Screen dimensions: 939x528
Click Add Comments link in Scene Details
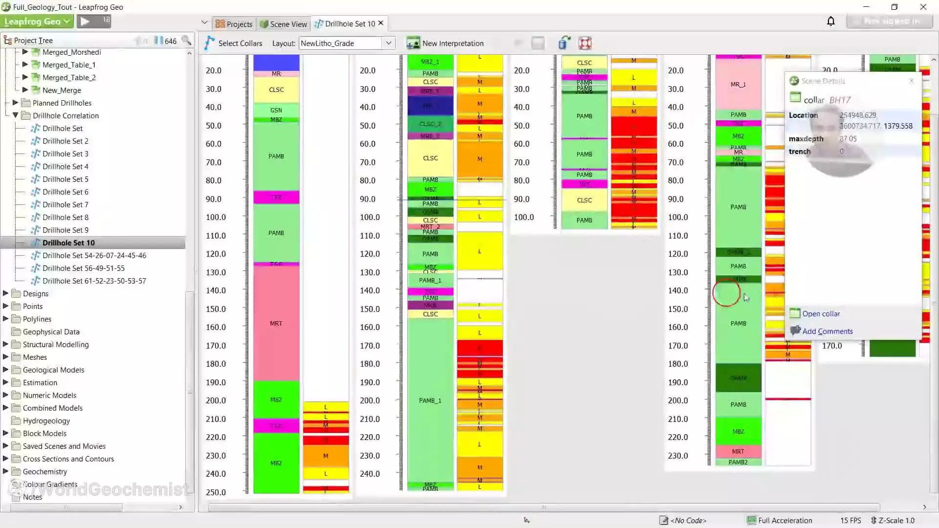[x=827, y=331]
